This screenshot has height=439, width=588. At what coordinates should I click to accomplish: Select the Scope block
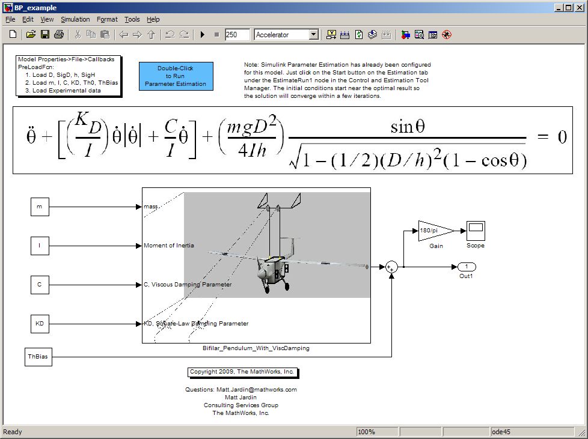(475, 231)
